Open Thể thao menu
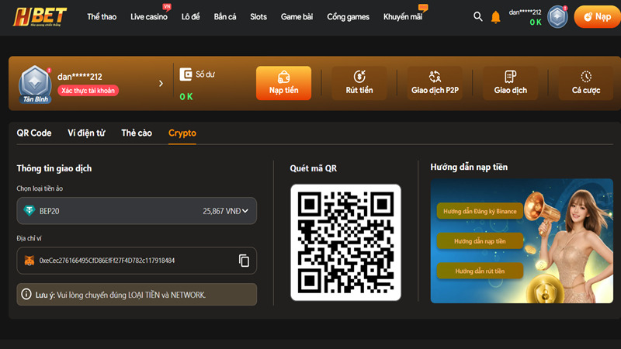This screenshot has width=621, height=349. 102,16
